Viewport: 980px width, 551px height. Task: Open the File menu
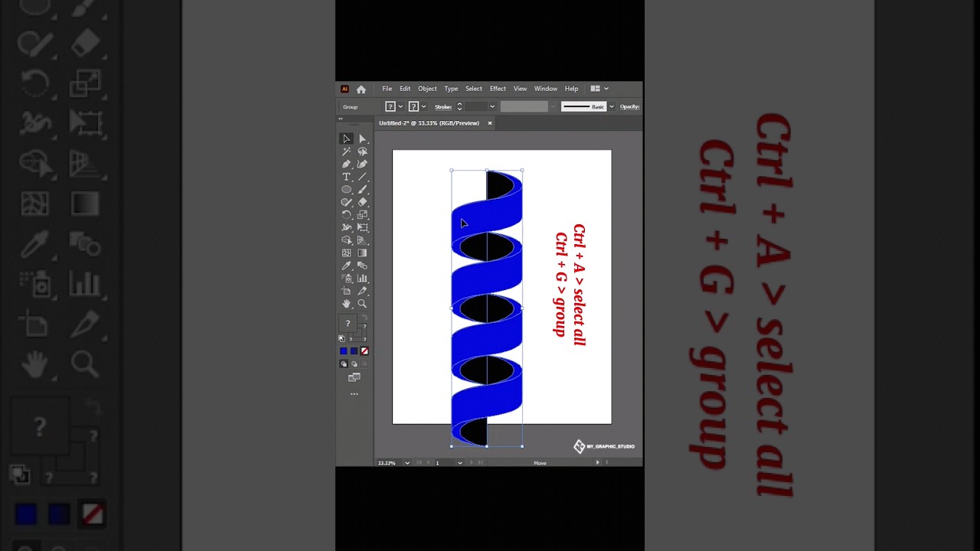pyautogui.click(x=387, y=89)
